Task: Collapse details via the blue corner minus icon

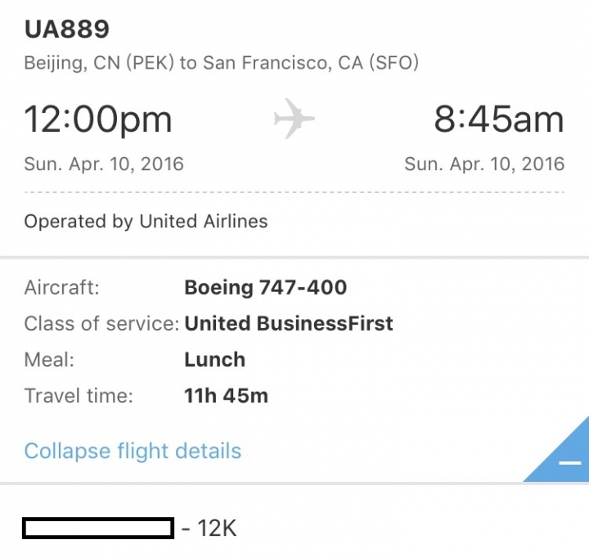Action: pos(570,462)
